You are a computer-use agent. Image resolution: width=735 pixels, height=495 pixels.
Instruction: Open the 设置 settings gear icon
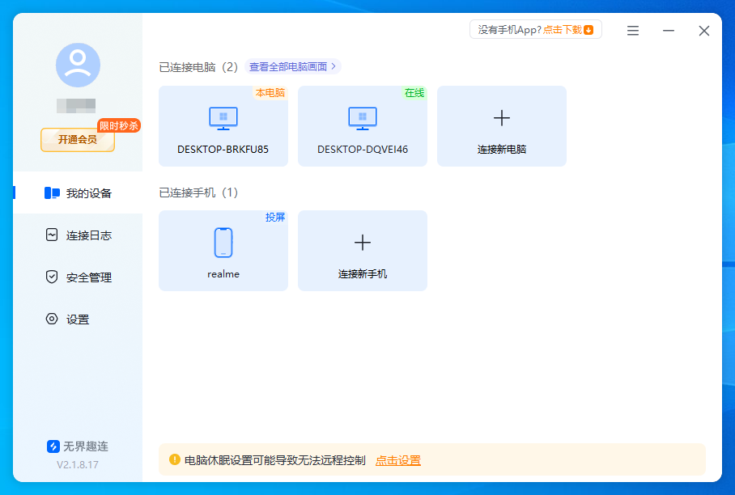pyautogui.click(x=50, y=319)
